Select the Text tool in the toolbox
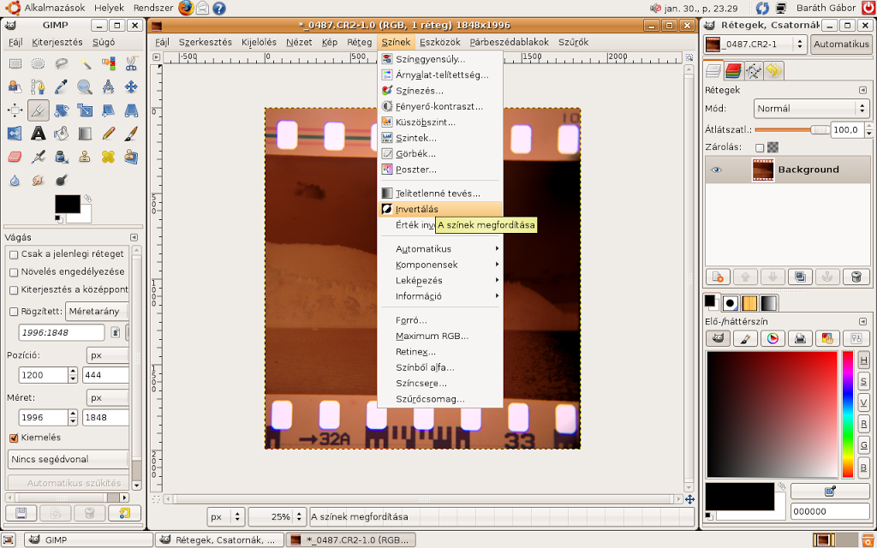 (38, 133)
